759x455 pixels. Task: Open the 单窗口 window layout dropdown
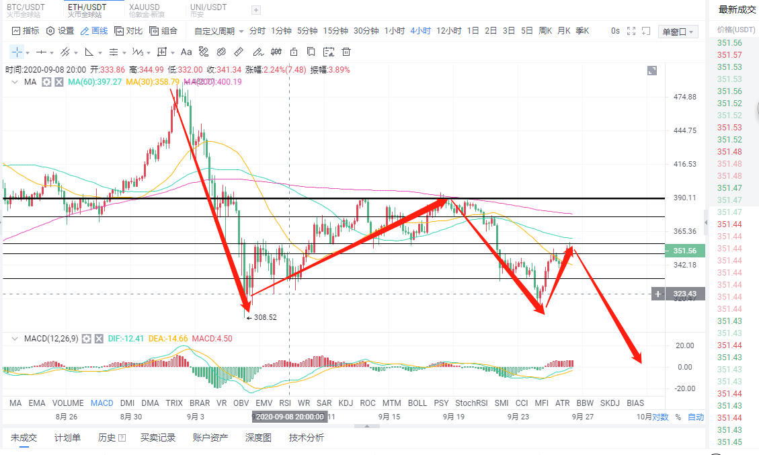pyautogui.click(x=678, y=32)
